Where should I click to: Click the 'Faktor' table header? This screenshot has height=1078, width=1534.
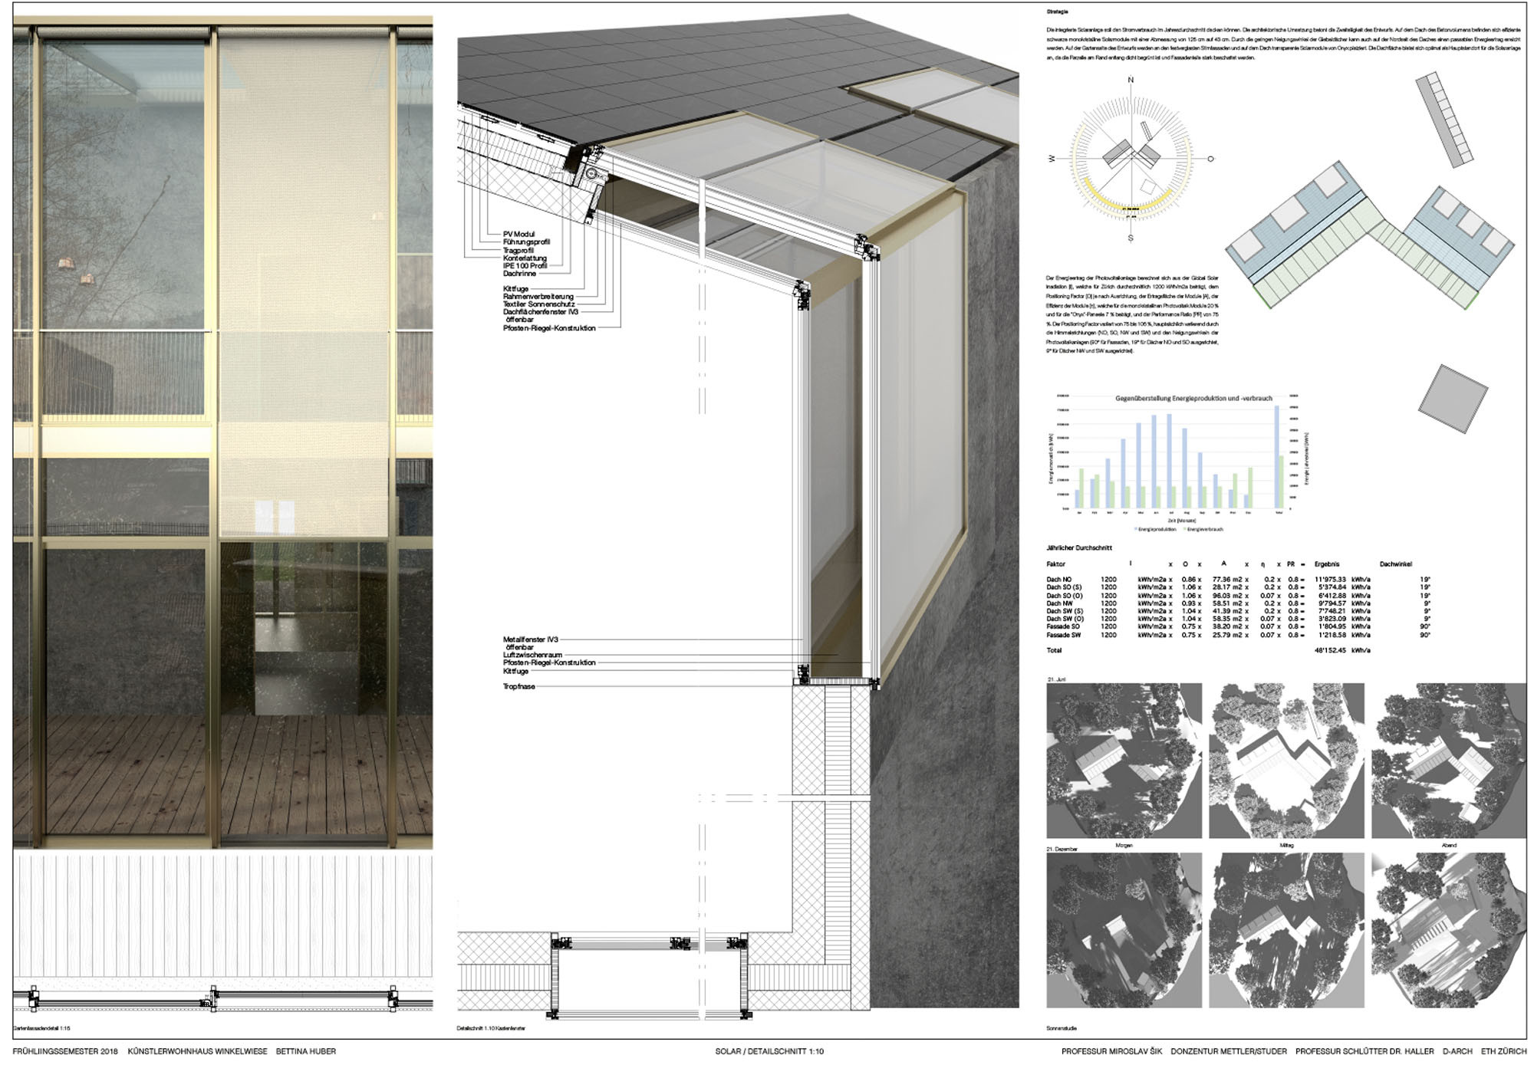1055,564
